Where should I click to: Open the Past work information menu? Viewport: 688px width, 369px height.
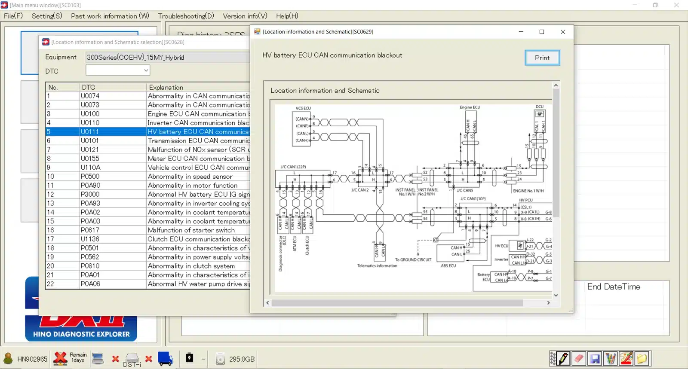tap(110, 16)
